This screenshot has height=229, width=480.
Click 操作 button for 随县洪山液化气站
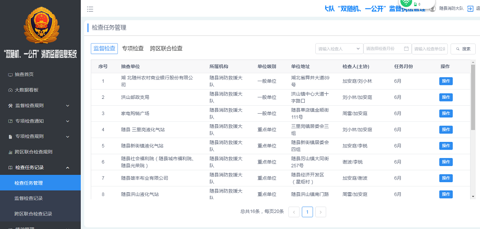(446, 194)
